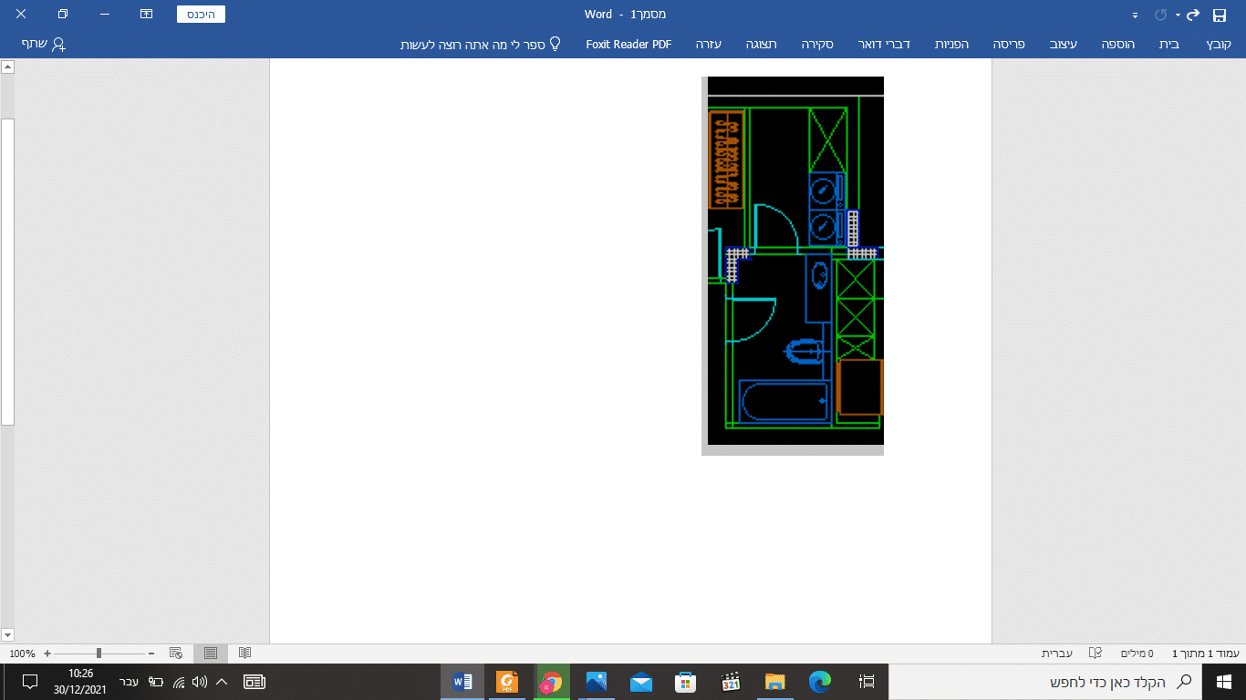Click the שתף (Share) button
Viewport: 1246px width, 700px height.
(44, 44)
